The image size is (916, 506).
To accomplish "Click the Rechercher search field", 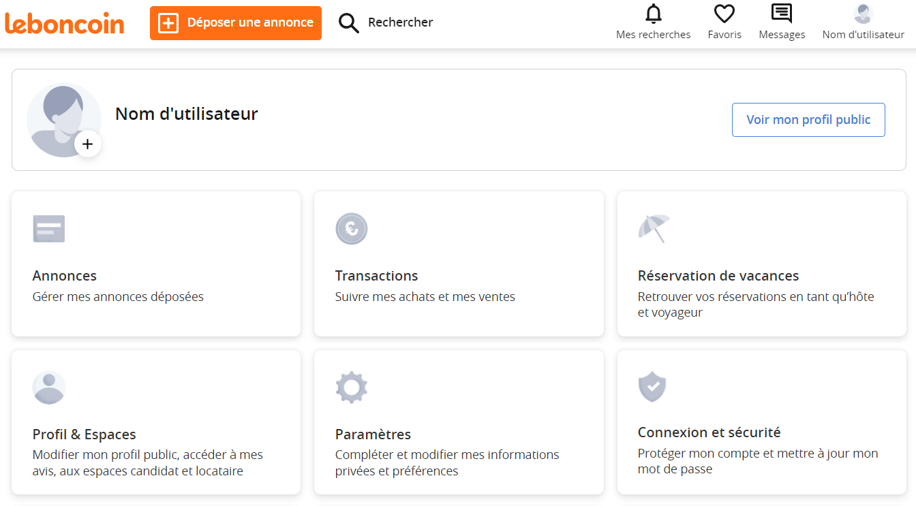I will click(x=400, y=22).
